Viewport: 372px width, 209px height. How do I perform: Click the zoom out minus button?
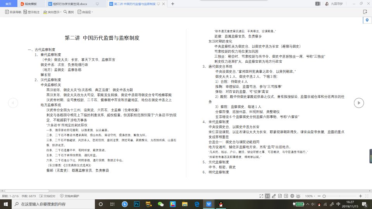319,196
